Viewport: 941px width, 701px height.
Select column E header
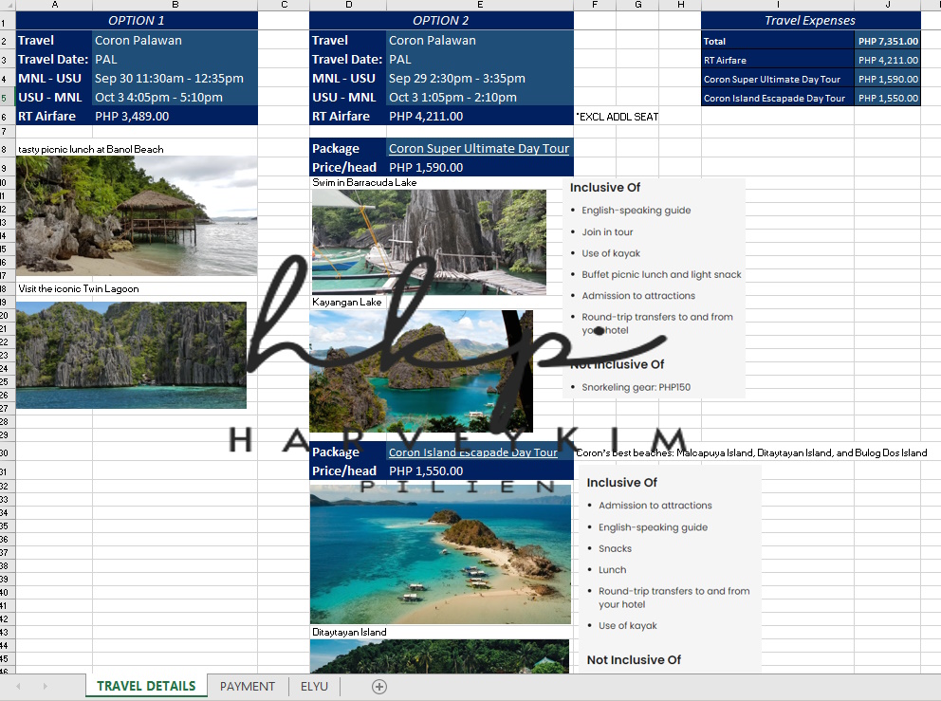[480, 5]
